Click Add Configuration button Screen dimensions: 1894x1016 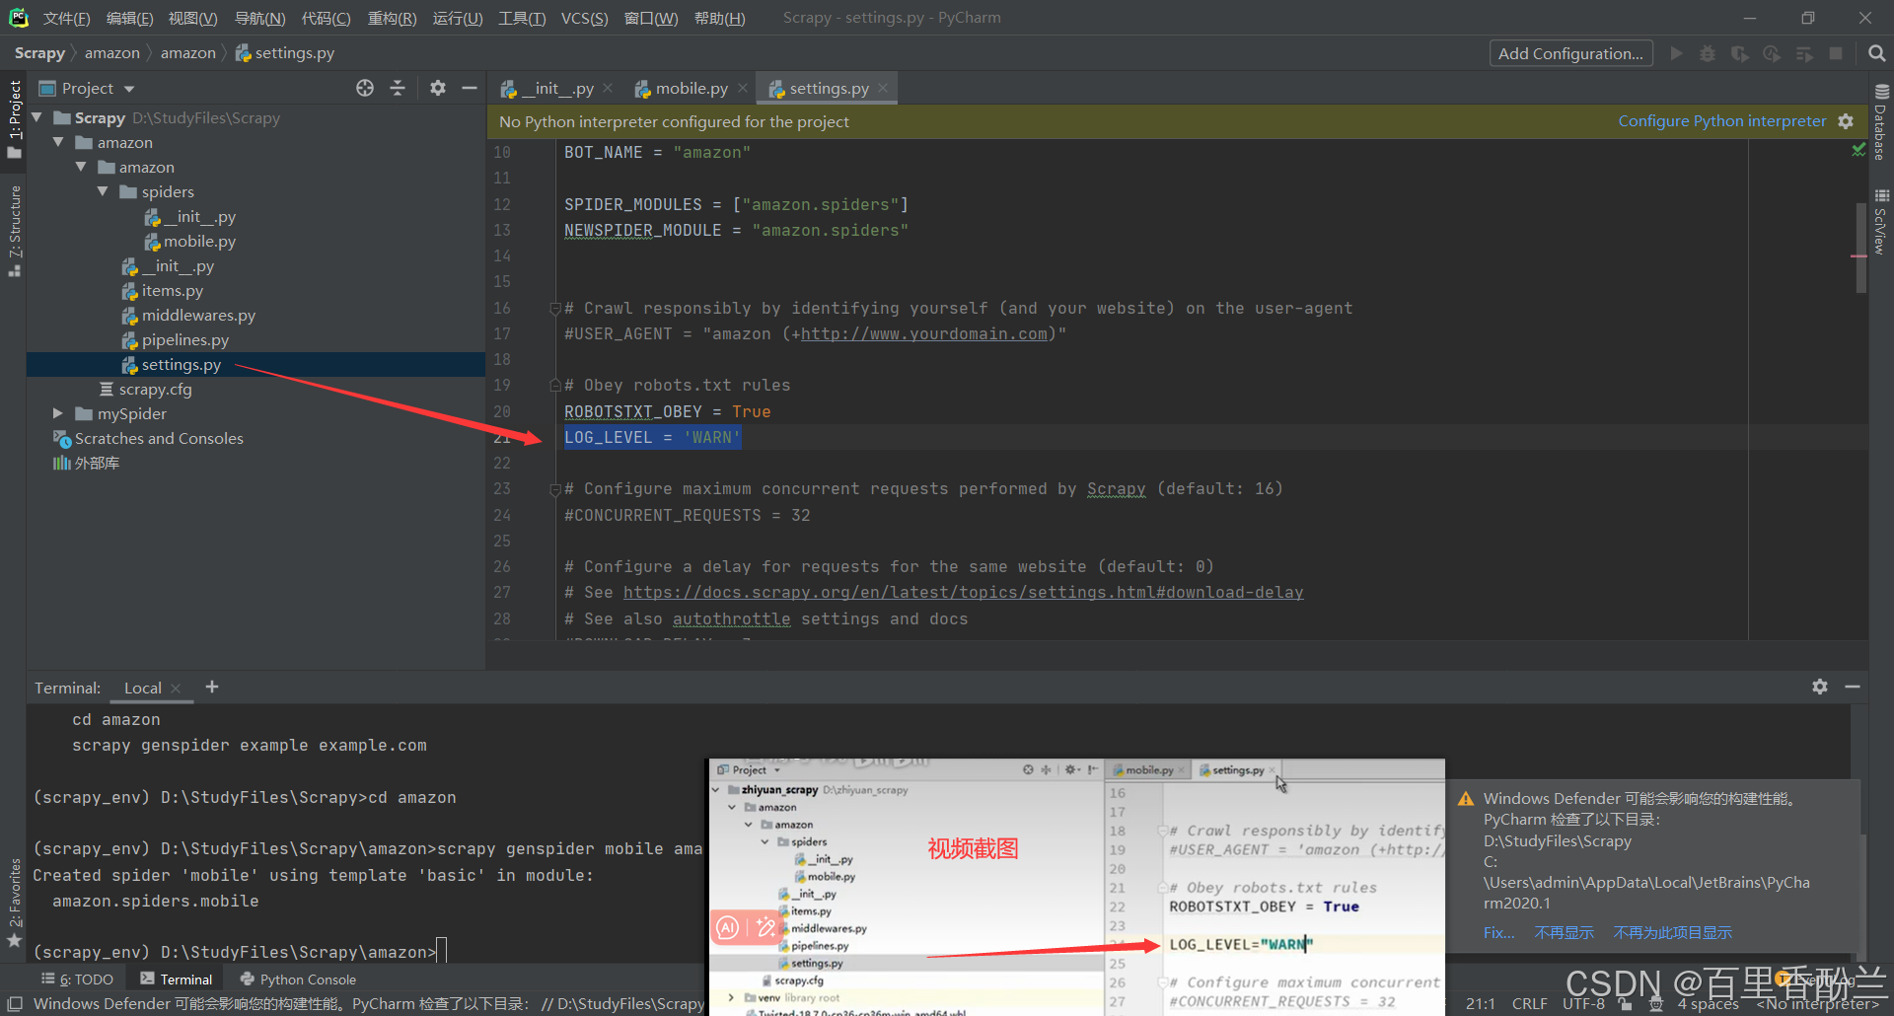(x=1570, y=53)
